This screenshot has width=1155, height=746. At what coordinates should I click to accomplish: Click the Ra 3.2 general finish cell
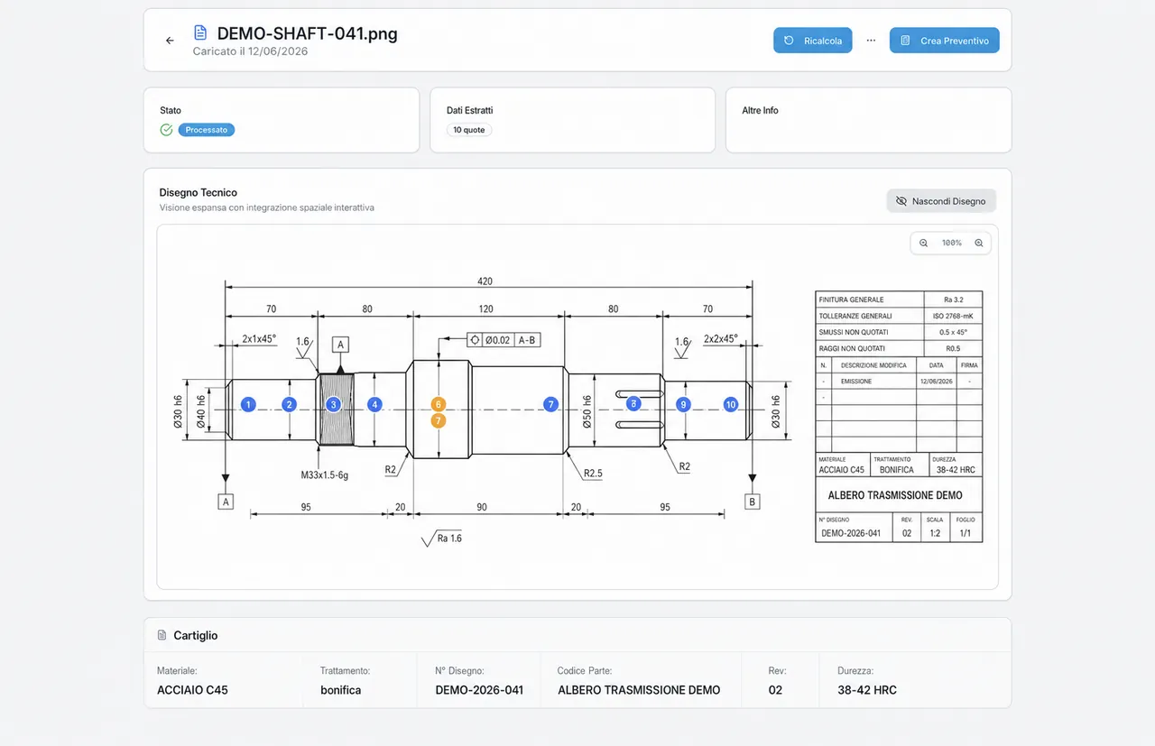[x=953, y=299]
